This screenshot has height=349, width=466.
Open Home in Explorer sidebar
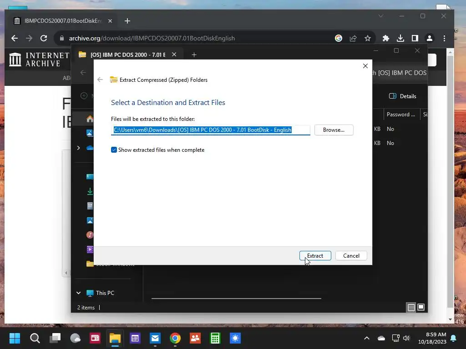tap(90, 119)
